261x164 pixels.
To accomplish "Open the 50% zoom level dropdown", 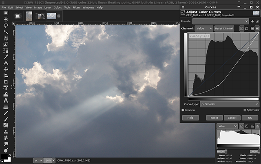I will coord(49,160).
